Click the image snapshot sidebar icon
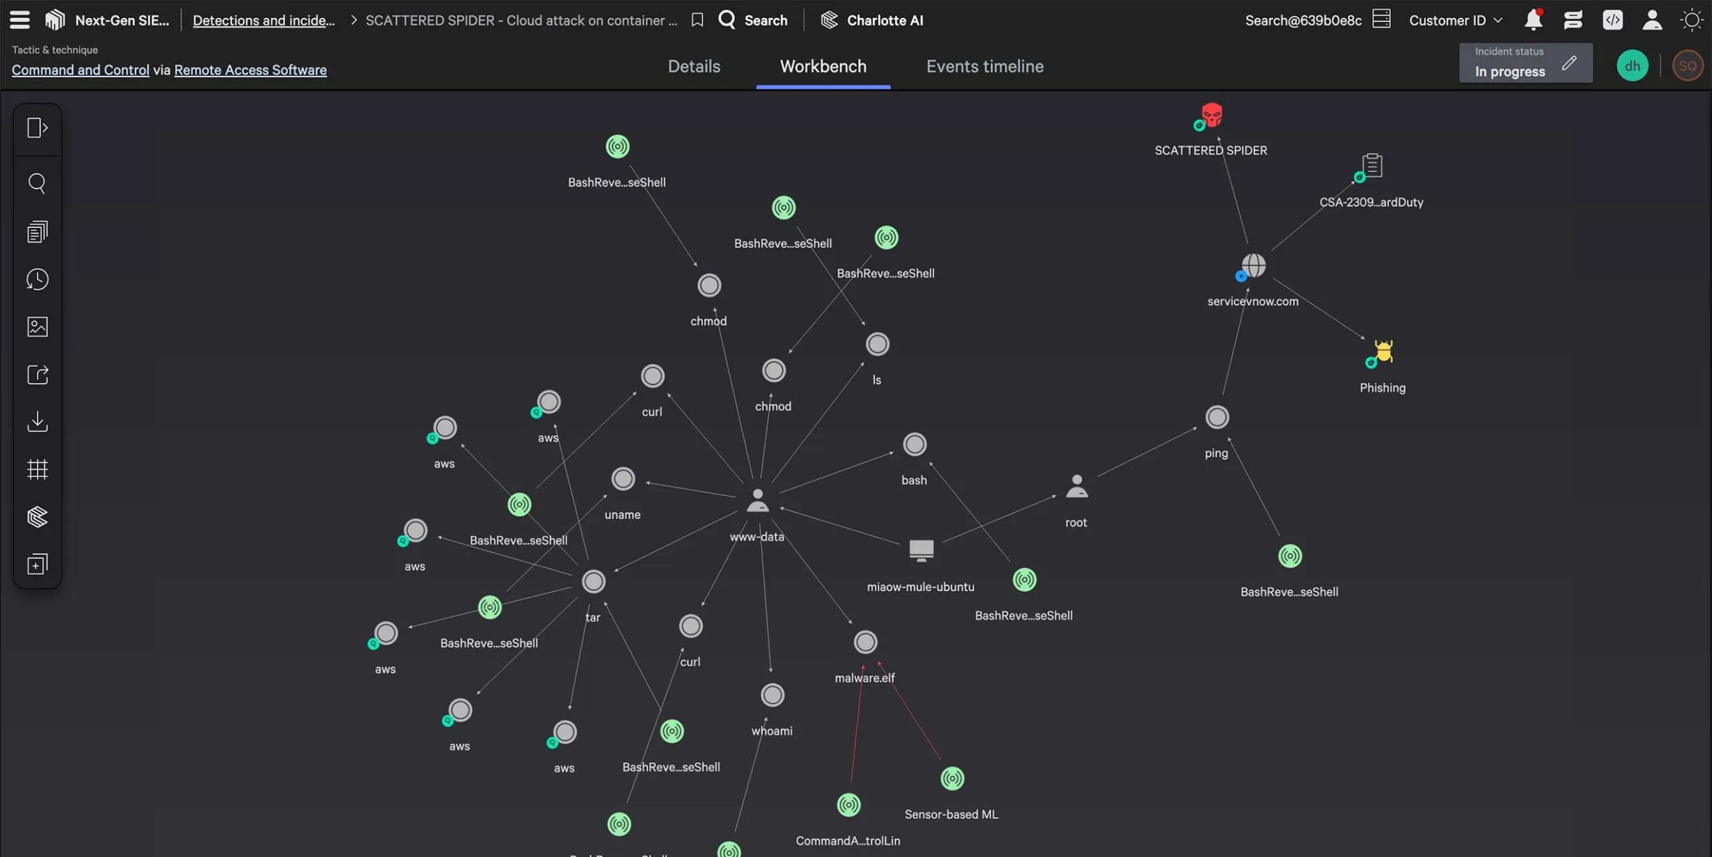 pyautogui.click(x=37, y=327)
